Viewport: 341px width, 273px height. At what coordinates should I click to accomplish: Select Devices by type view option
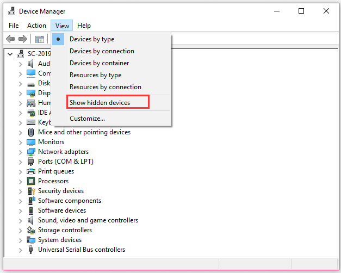click(x=111, y=39)
